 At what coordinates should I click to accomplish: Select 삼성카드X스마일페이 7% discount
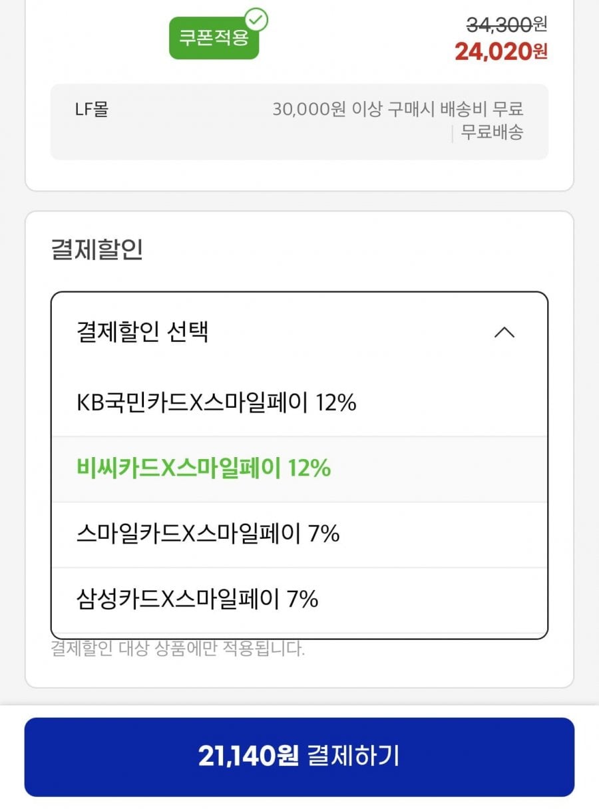pyautogui.click(x=299, y=600)
